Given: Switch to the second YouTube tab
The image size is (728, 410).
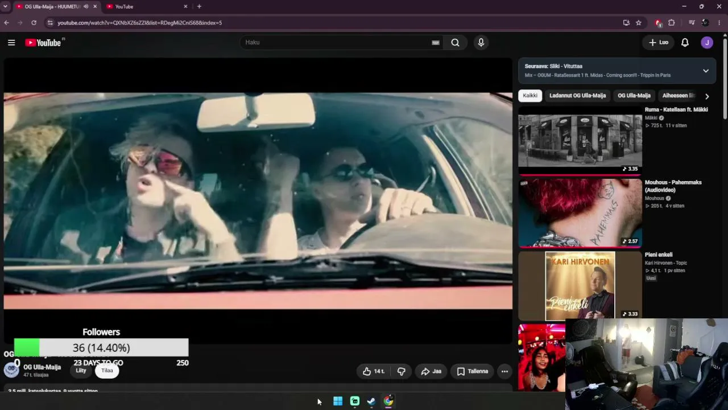Looking at the screenshot, I should tap(147, 6).
